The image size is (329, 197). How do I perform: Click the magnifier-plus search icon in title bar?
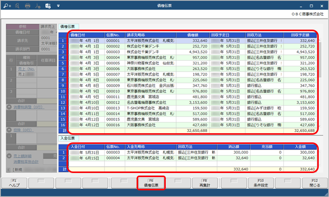[7, 6]
